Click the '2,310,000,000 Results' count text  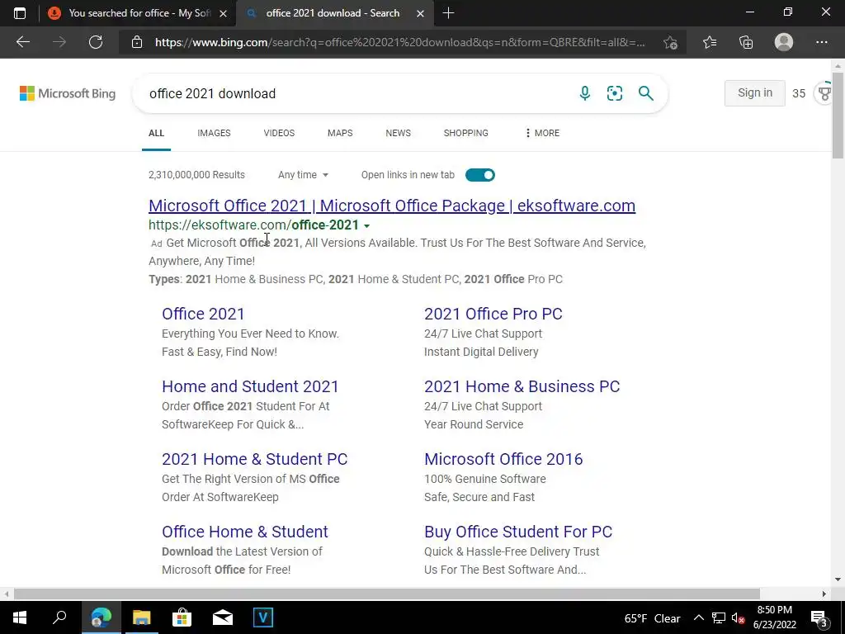[196, 175]
